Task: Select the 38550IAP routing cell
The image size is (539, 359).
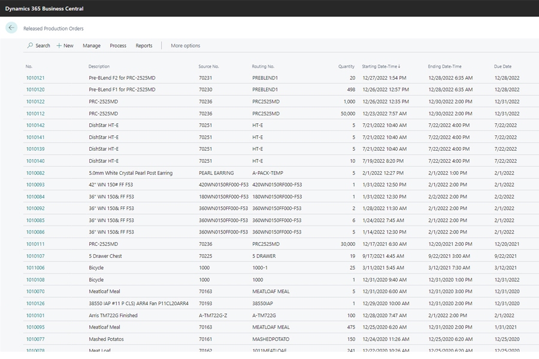Action: pyautogui.click(x=263, y=304)
